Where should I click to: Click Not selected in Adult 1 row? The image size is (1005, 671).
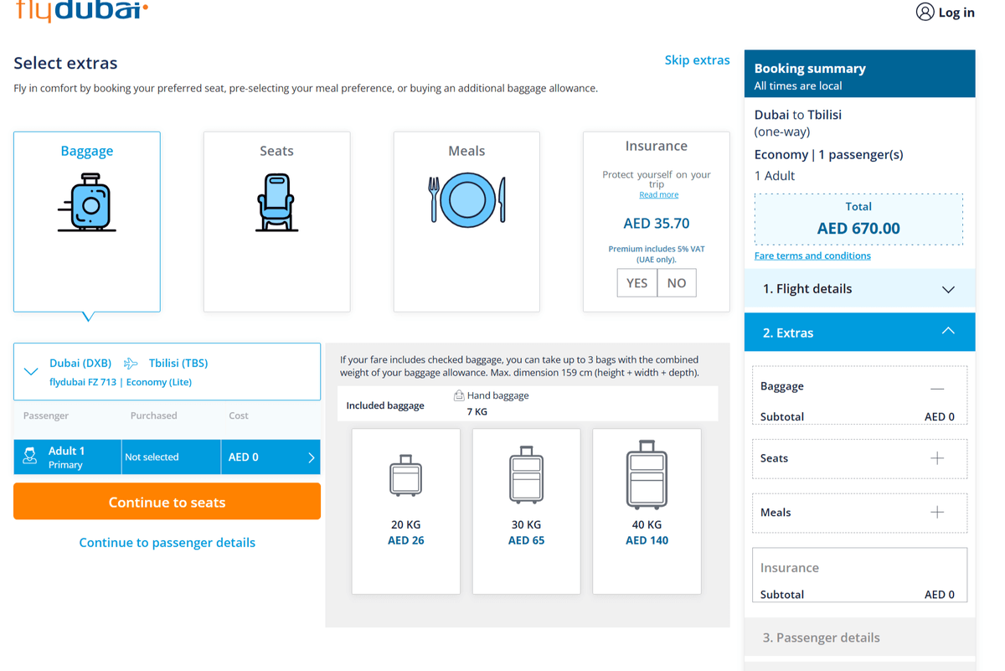tap(152, 457)
